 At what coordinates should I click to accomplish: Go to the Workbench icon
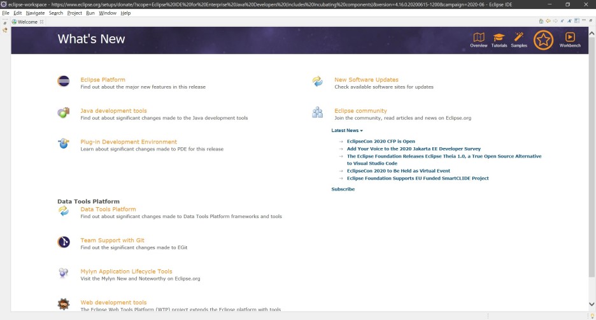[570, 37]
